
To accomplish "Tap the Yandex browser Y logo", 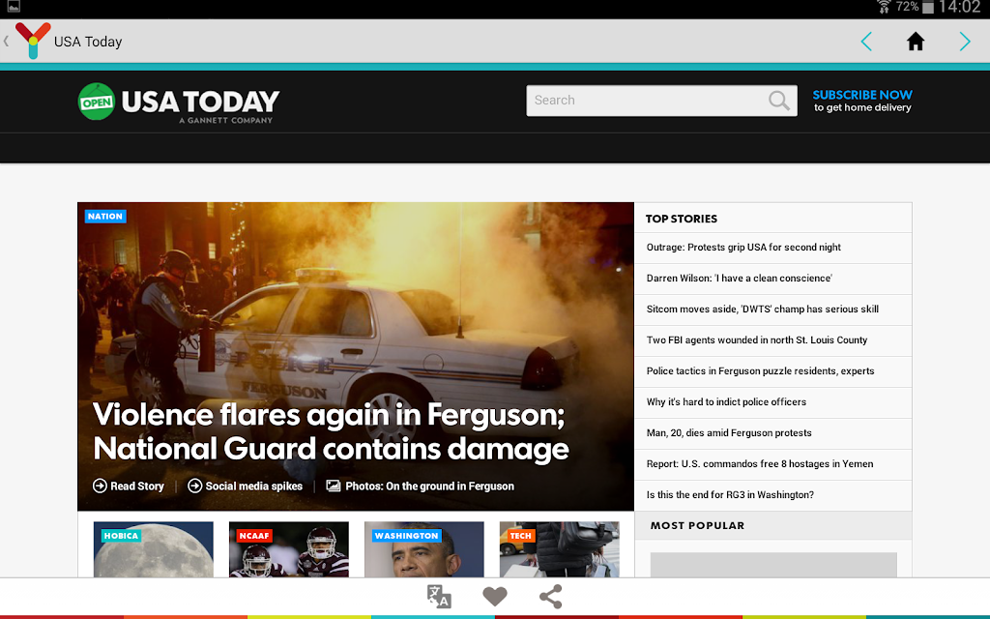I will point(33,41).
